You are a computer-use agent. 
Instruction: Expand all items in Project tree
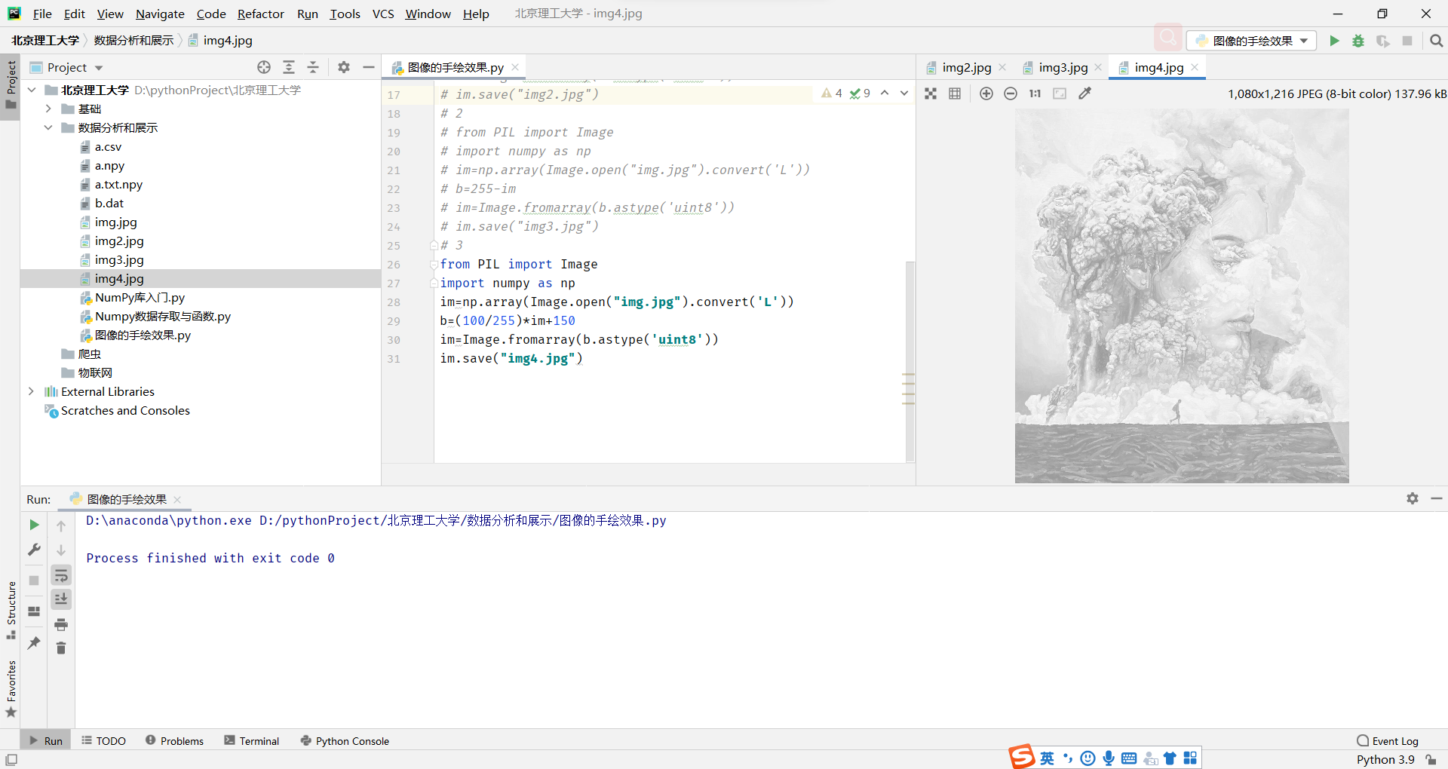tap(289, 67)
